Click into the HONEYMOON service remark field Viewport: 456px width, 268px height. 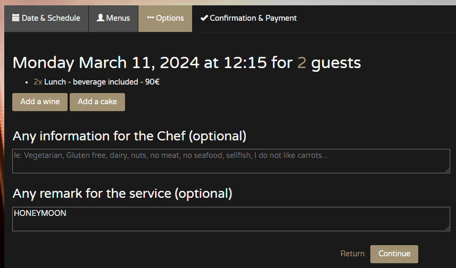point(231,219)
